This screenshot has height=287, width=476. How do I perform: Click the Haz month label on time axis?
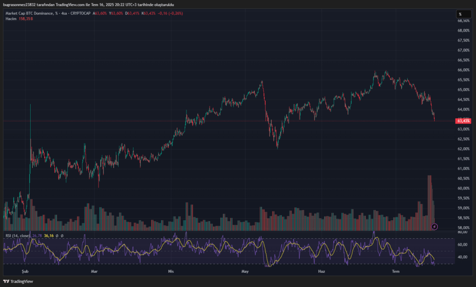(322, 271)
